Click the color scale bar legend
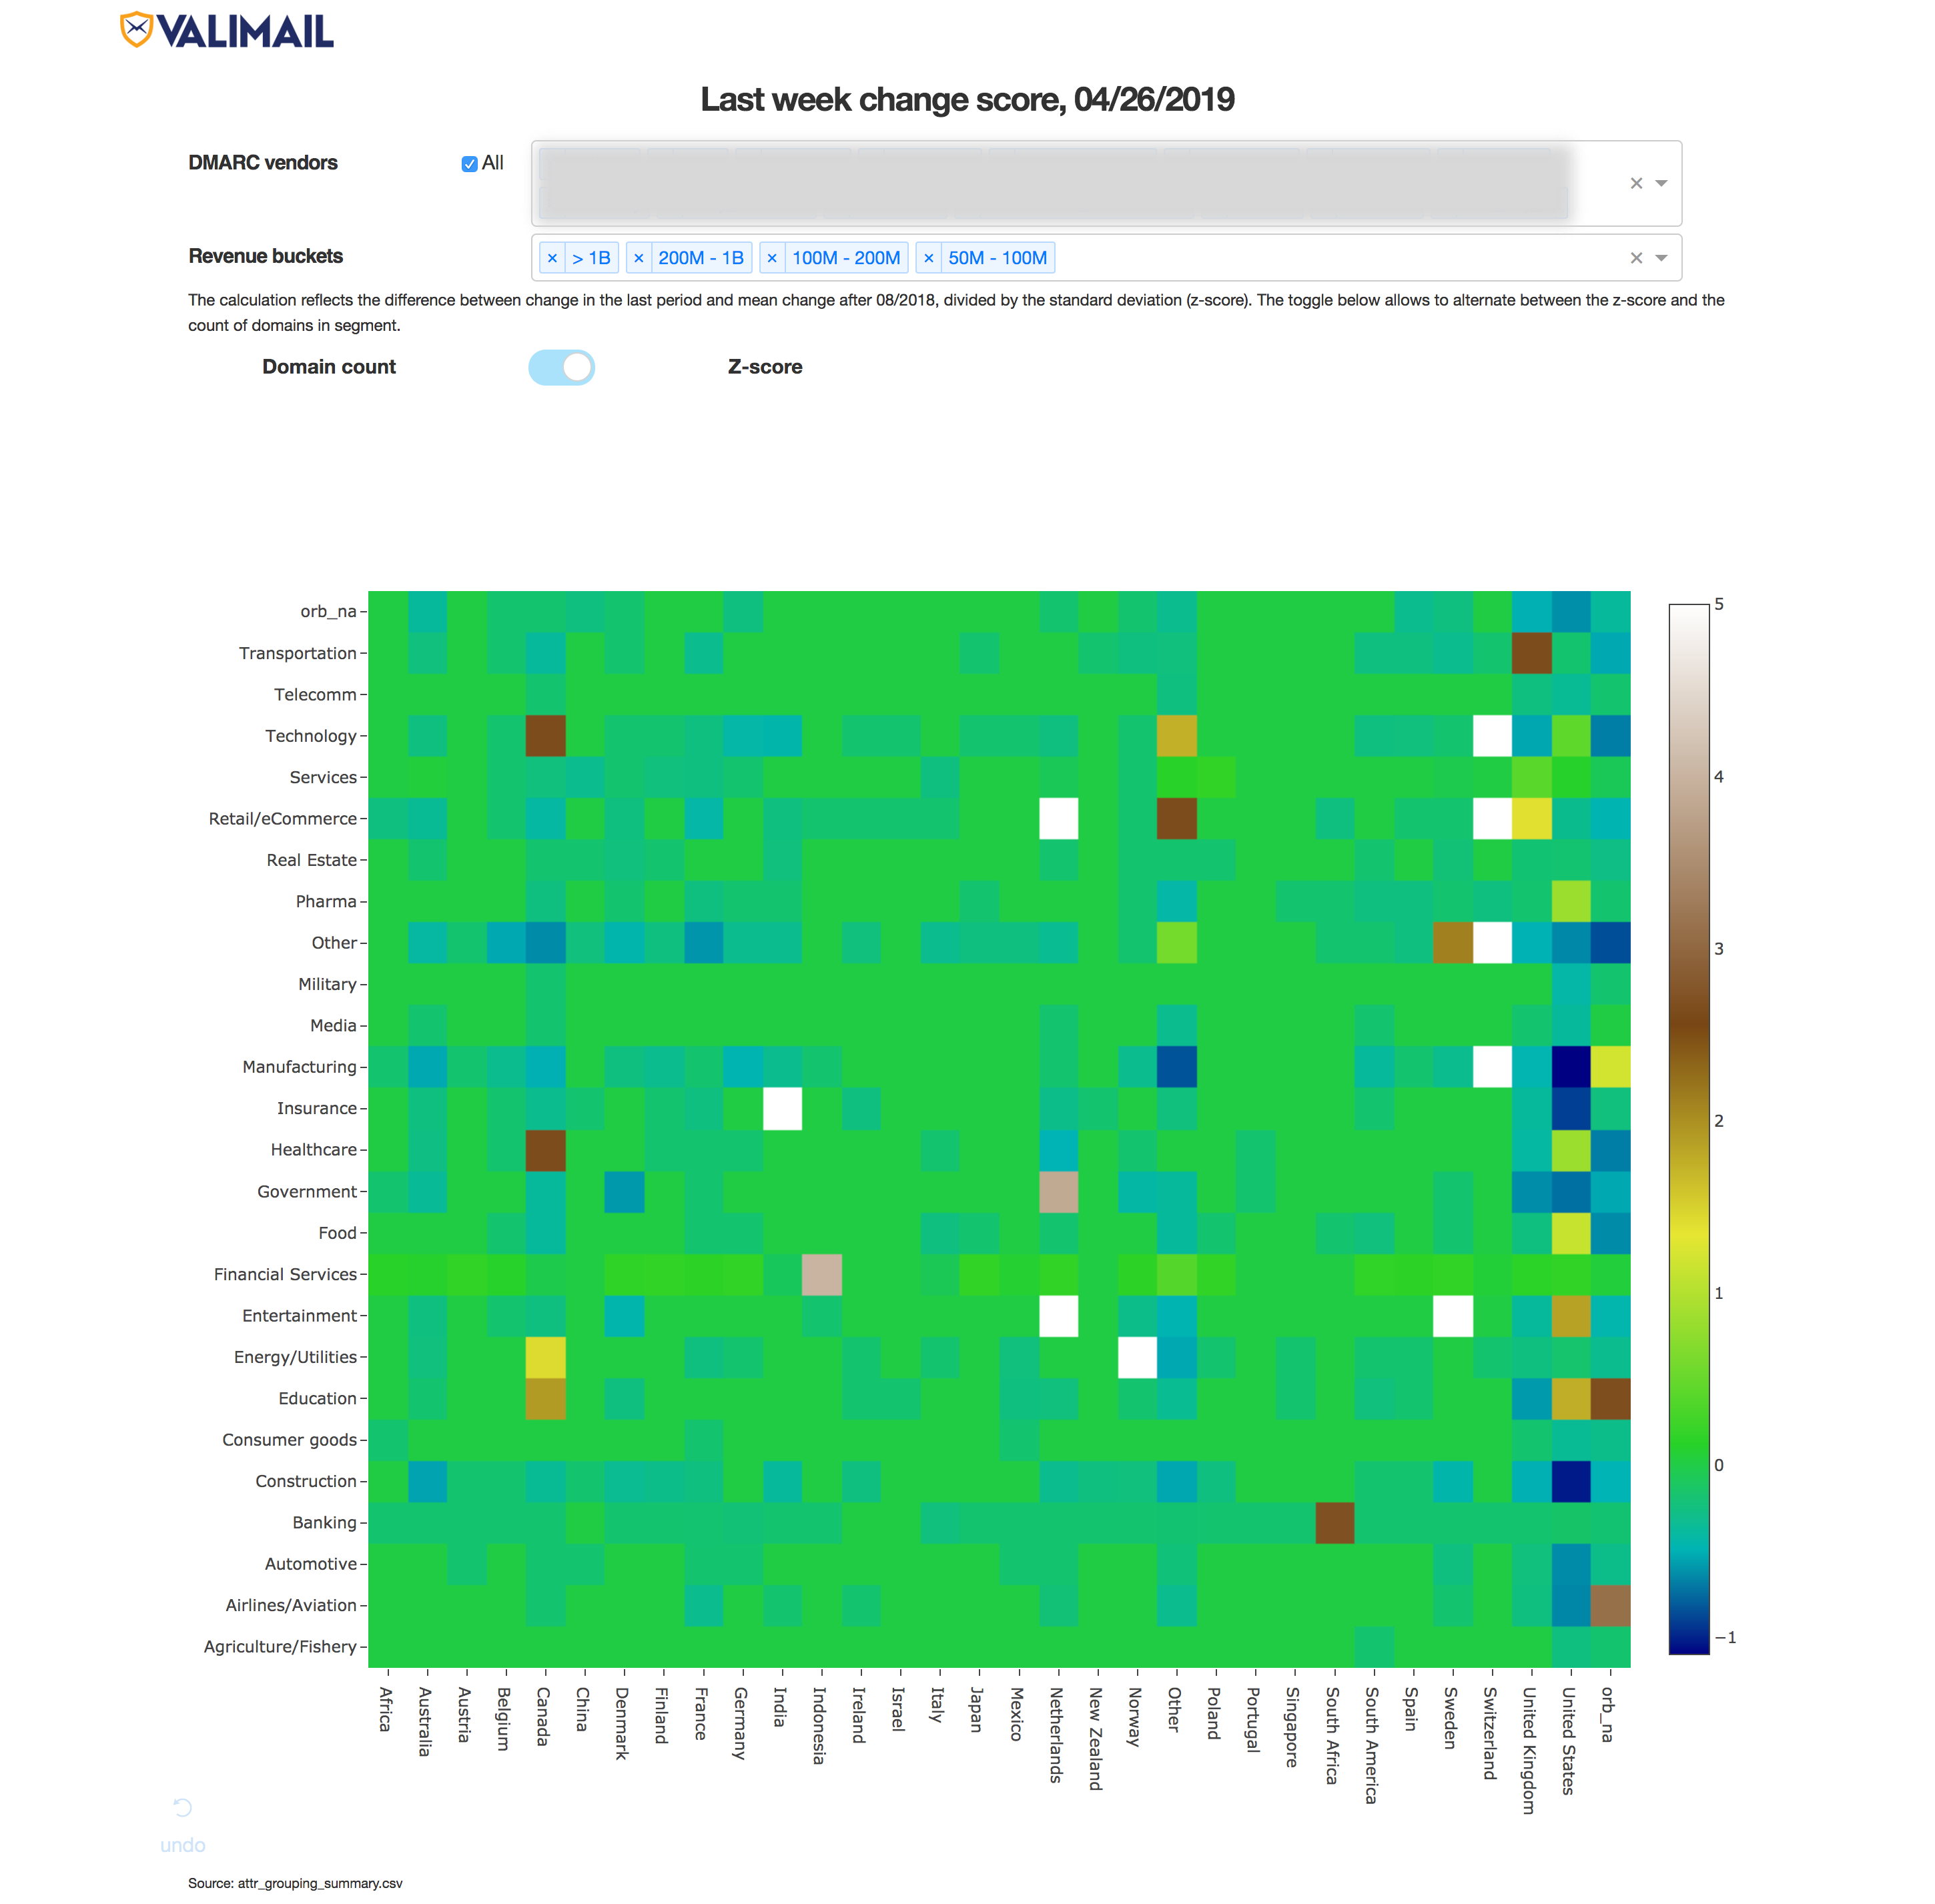This screenshot has width=1935, height=1904. (x=1689, y=1129)
